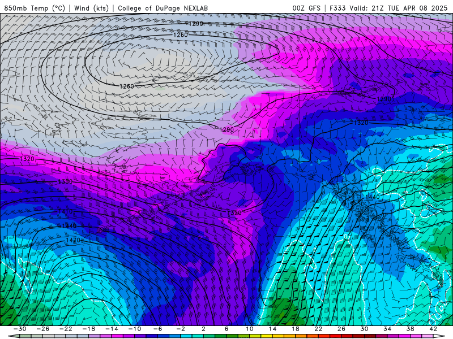
Task: Click the -22 value on the color scale
Action: coord(66,329)
